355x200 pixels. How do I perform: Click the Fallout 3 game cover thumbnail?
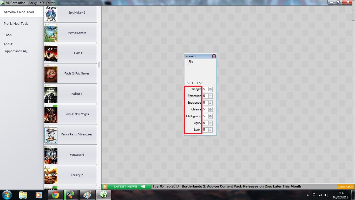[51, 94]
